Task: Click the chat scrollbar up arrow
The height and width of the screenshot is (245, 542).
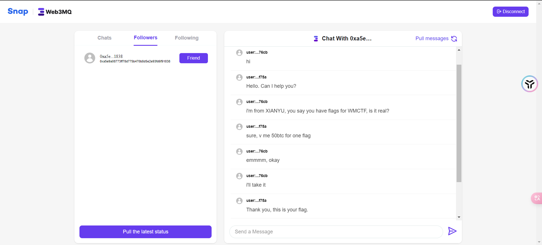Action: coord(459,50)
